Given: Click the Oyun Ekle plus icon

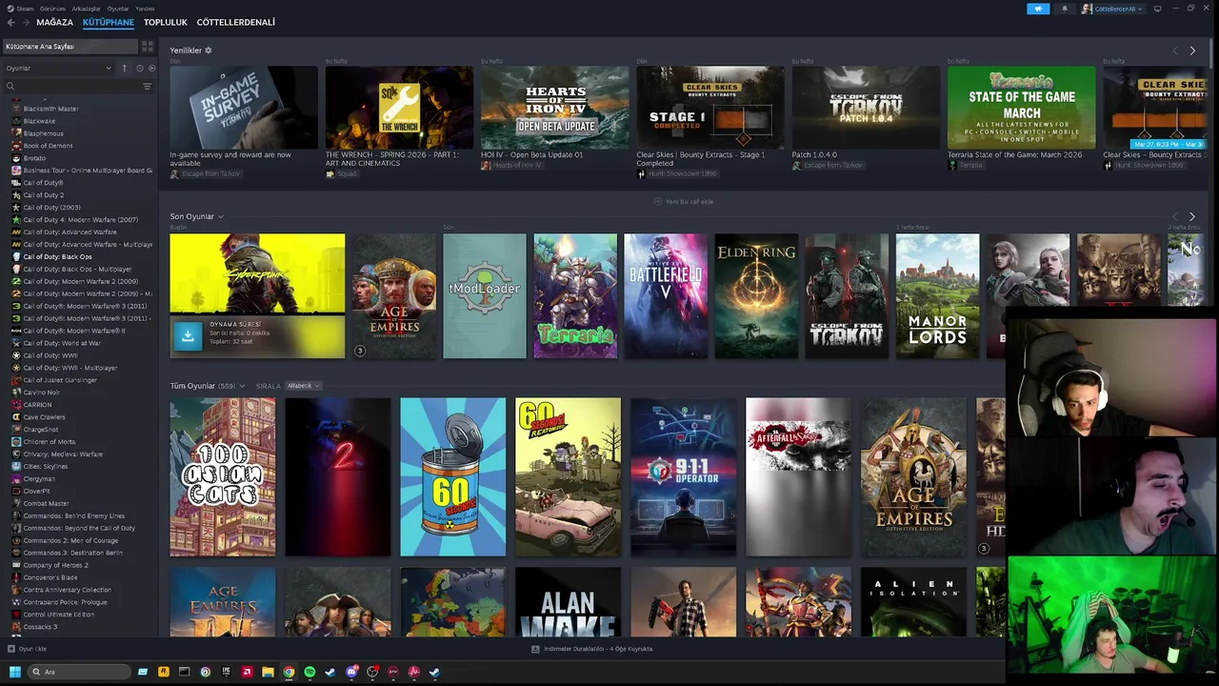Looking at the screenshot, I should tap(11, 649).
